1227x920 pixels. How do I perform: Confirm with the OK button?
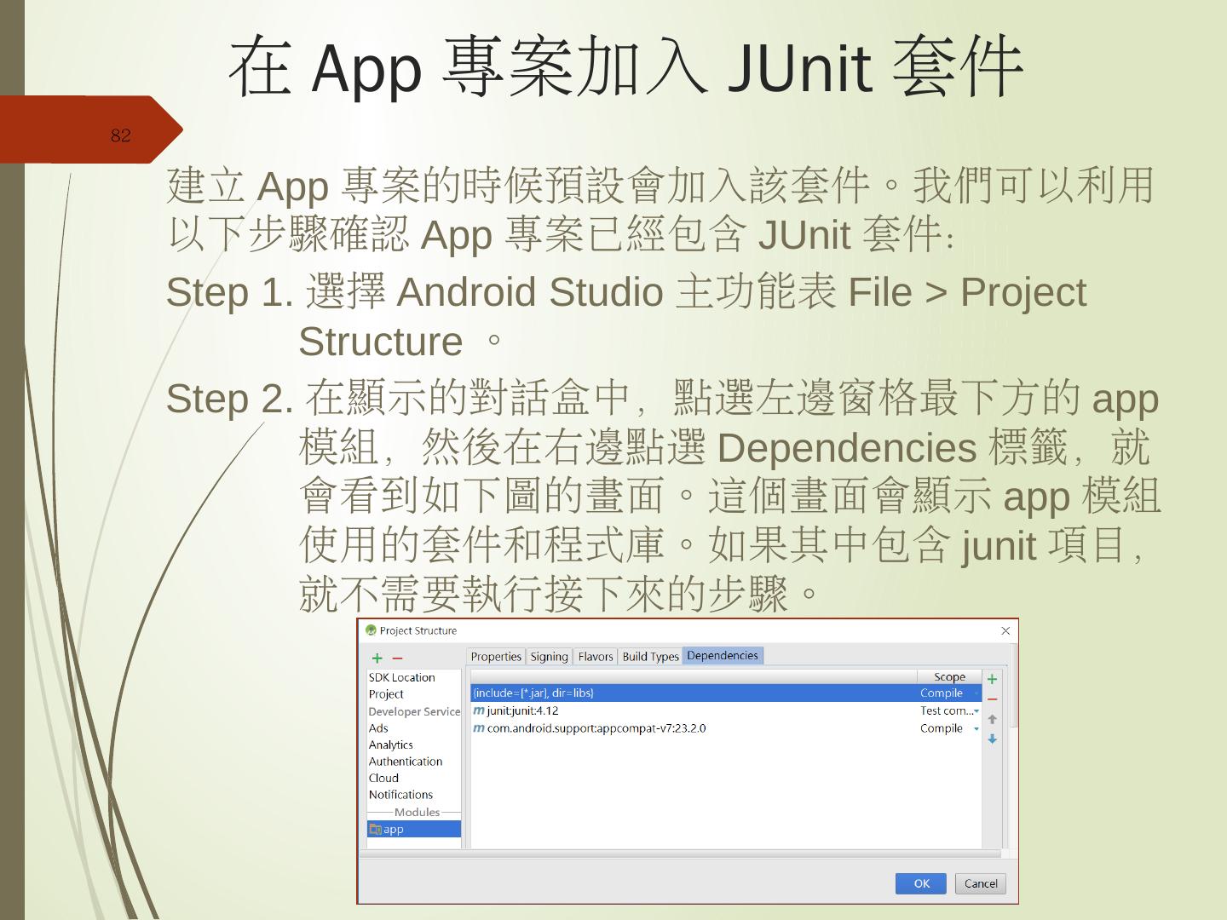coord(921,883)
